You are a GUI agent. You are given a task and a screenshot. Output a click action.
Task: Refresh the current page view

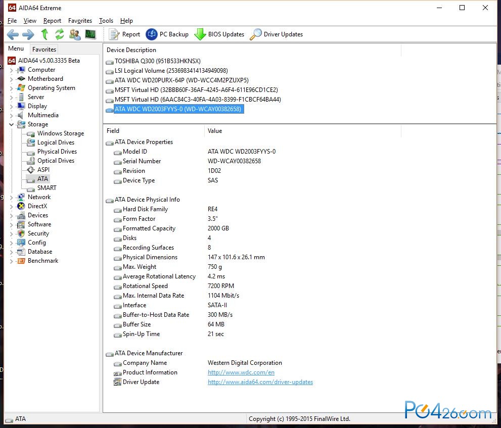pos(60,34)
